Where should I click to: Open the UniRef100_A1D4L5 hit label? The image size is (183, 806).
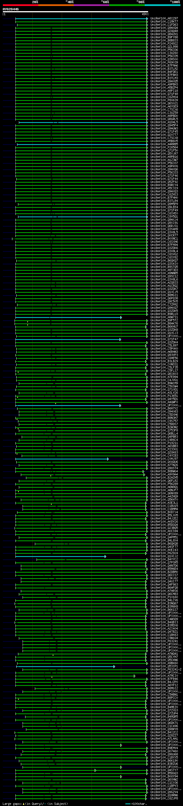tap(164, 122)
